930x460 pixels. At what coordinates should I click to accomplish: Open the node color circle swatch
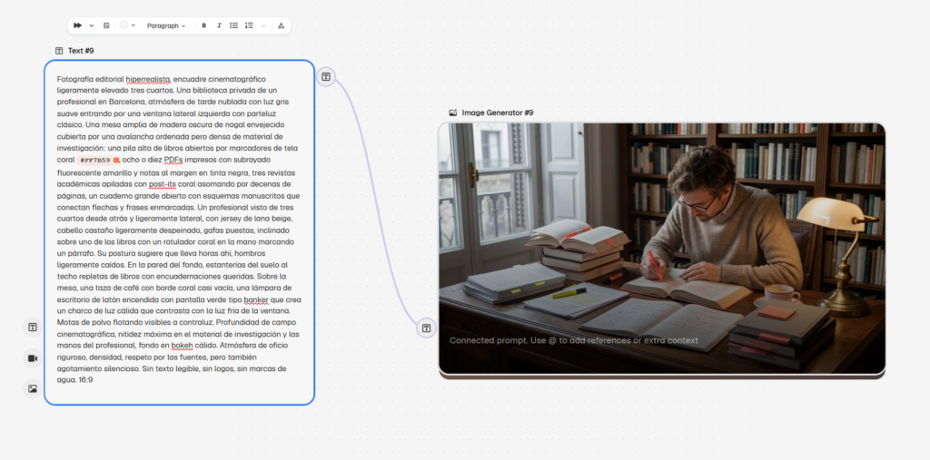point(124,25)
